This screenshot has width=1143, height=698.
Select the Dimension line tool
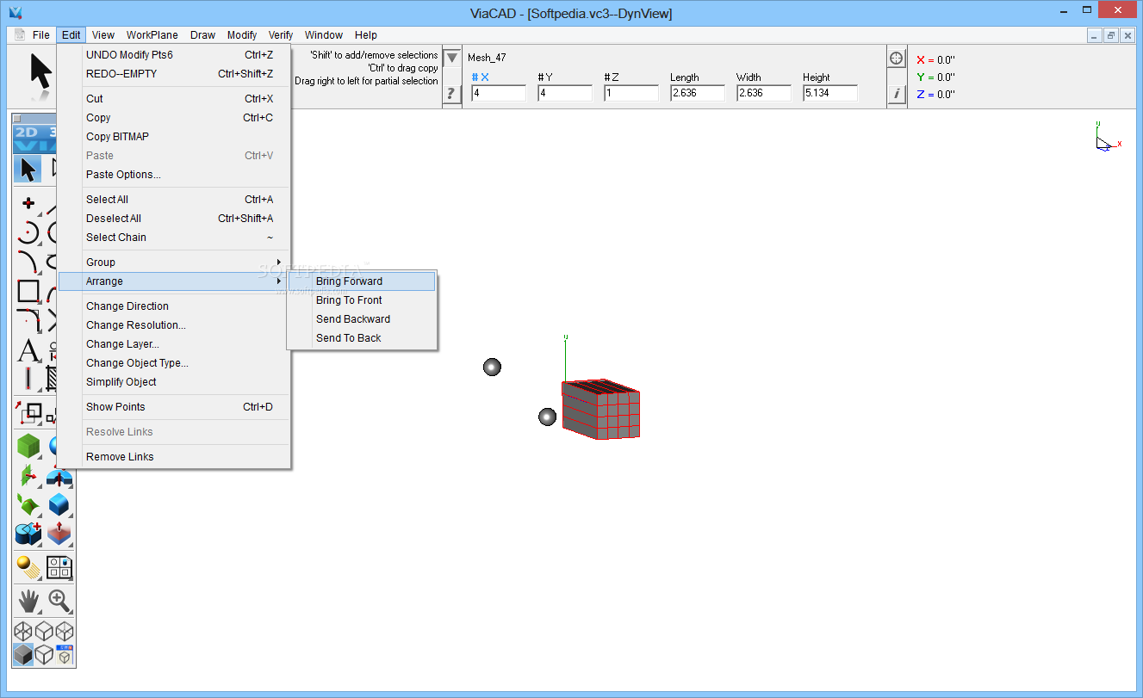pyautogui.click(x=28, y=379)
